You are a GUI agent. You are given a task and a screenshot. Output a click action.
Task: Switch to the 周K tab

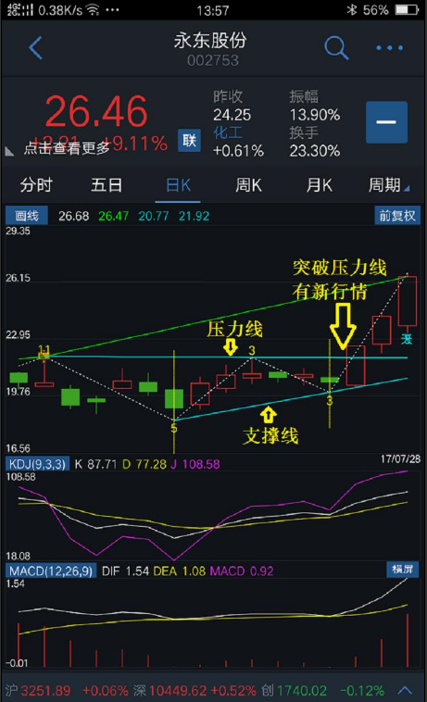[248, 185]
